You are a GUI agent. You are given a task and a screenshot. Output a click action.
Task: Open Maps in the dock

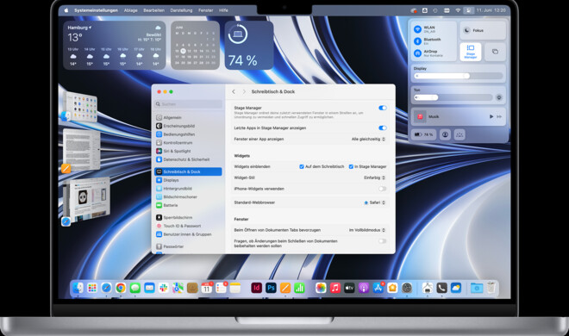coord(178,288)
